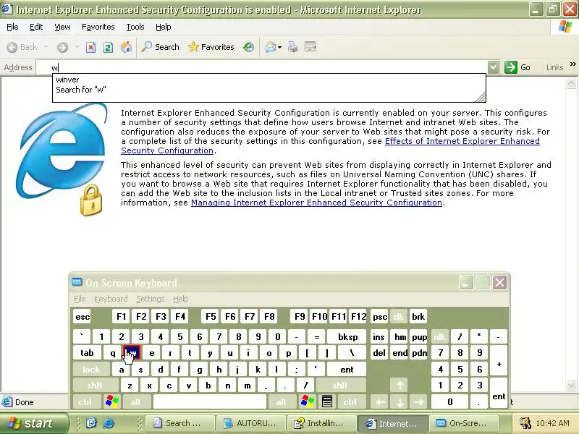Click the Refresh icon in IE toolbar

(108, 47)
